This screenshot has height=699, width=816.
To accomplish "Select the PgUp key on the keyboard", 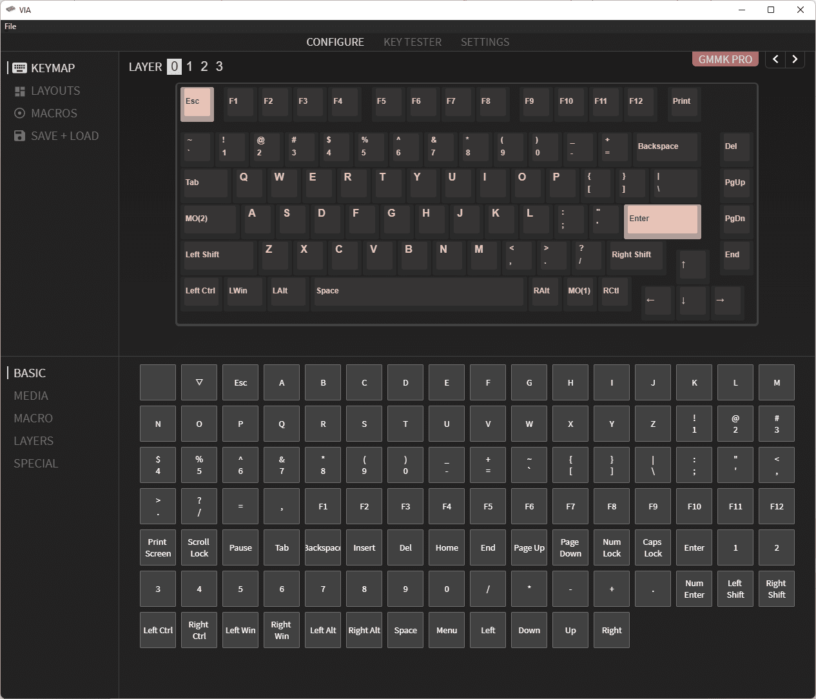I will coord(736,185).
